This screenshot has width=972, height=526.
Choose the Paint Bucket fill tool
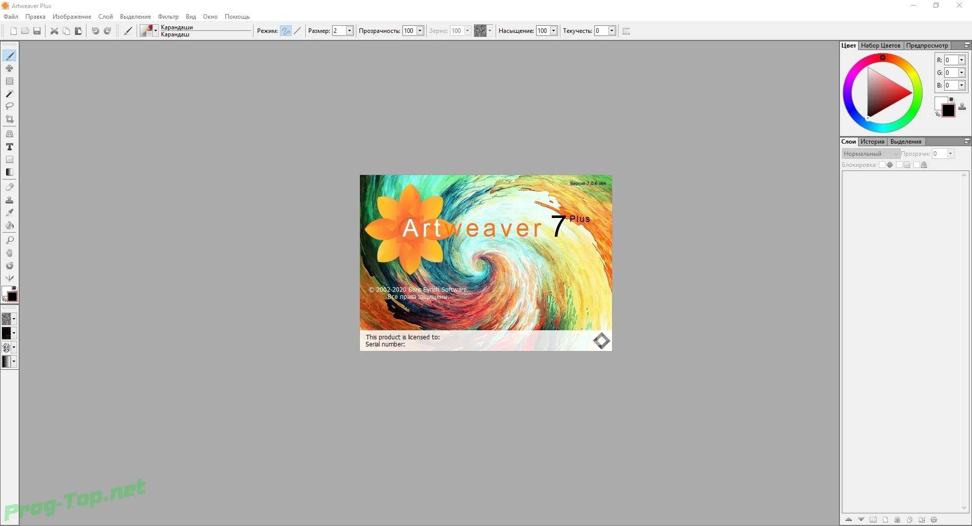click(10, 225)
